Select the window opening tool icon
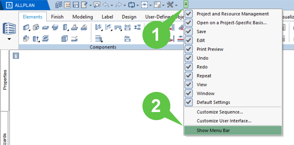The image size is (294, 145). coord(108,27)
